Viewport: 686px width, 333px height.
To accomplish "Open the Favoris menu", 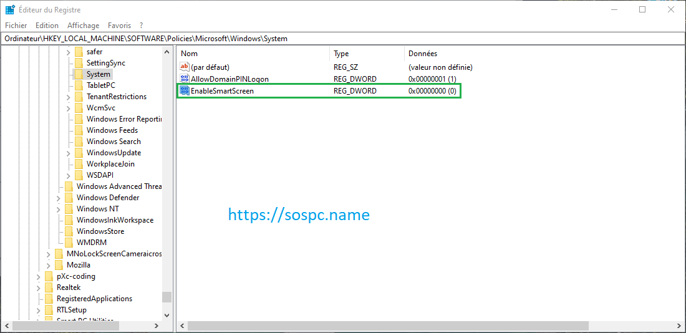I will (x=119, y=26).
